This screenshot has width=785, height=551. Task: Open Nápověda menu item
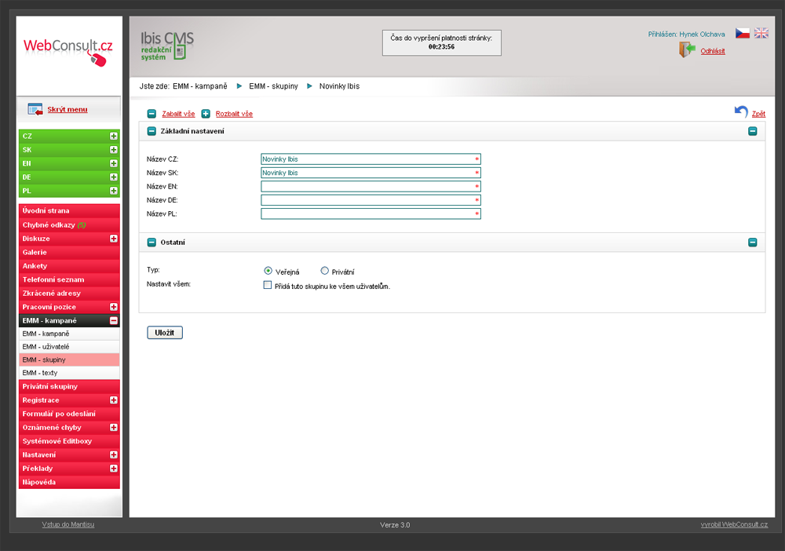[x=69, y=482]
